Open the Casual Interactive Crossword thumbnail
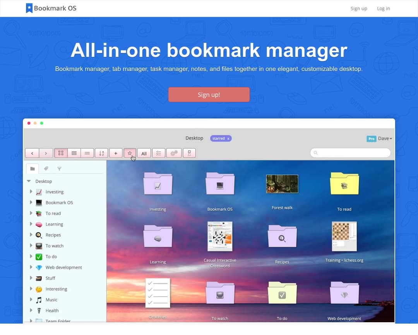The image size is (418, 335). (220, 237)
